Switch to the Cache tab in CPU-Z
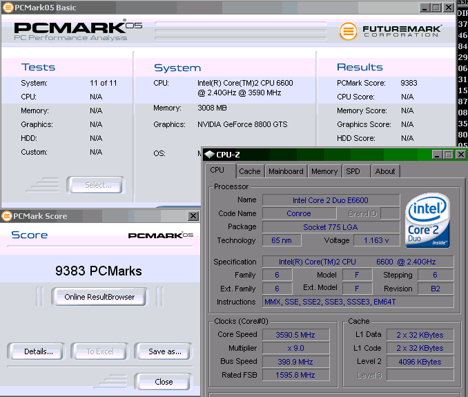The height and width of the screenshot is (397, 468). 249,171
